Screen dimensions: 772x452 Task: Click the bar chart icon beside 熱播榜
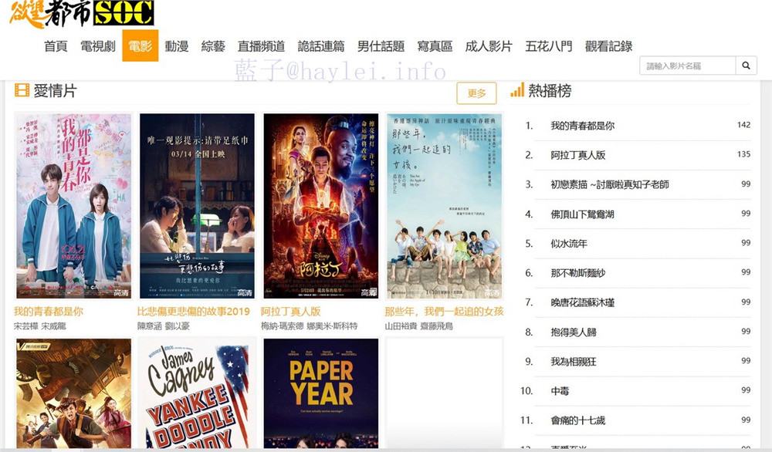coord(517,90)
